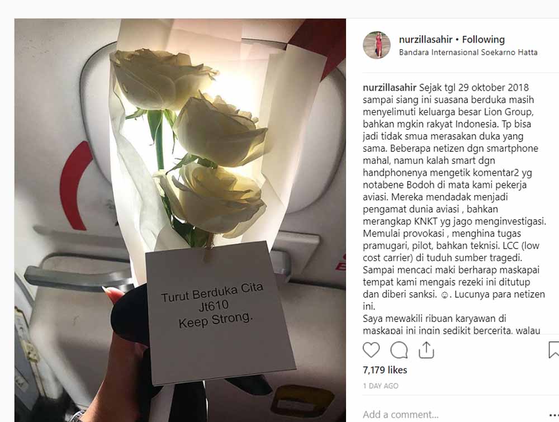Click the caption line mentioning KNKT
The width and height of the screenshot is (559, 422).
(454, 221)
